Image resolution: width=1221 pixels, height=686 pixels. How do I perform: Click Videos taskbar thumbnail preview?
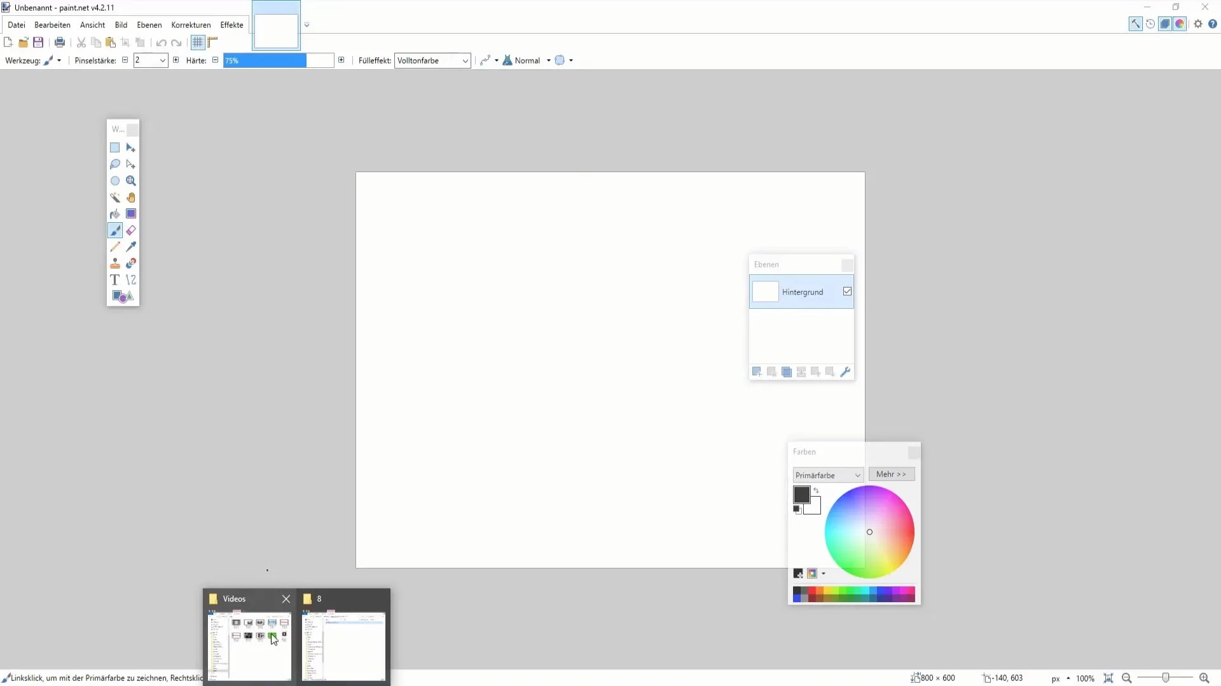pos(249,645)
